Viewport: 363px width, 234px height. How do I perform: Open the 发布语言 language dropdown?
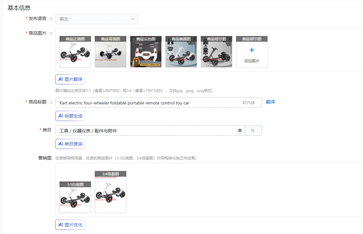click(96, 19)
